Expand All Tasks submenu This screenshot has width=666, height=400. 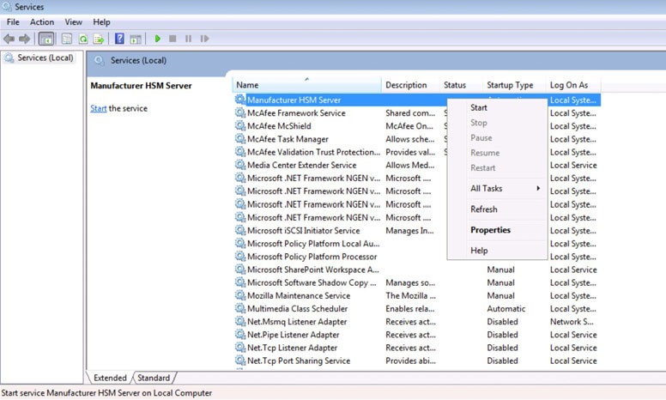[497, 188]
